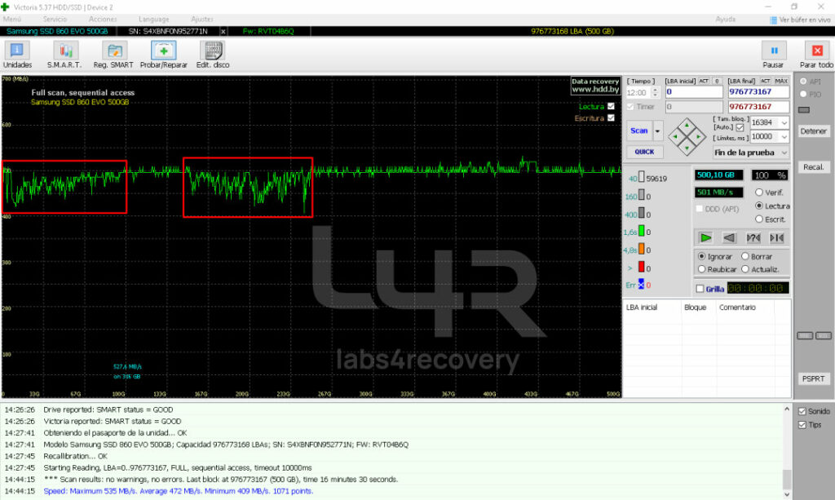The width and height of the screenshot is (835, 500).
Task: Open the Ayuda menu
Action: click(725, 20)
